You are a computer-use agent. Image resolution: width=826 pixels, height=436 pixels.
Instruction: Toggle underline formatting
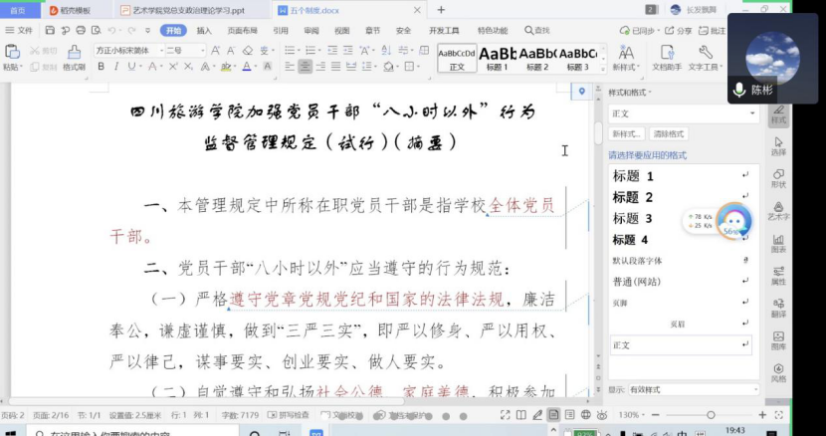click(130, 67)
